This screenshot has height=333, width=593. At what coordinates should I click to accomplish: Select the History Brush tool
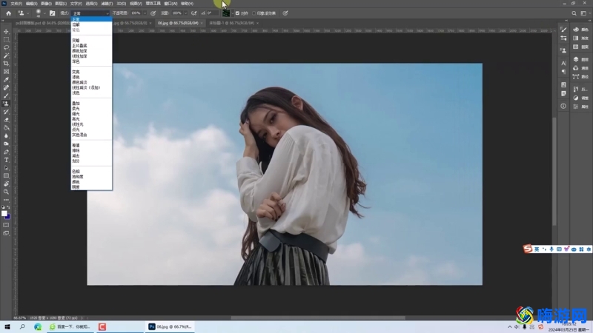click(x=6, y=112)
